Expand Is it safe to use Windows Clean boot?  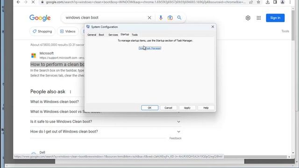[x=106, y=121]
